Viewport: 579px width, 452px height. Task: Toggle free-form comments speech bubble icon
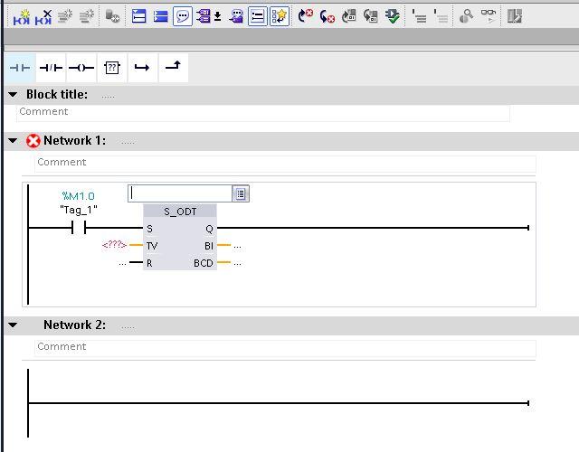183,16
